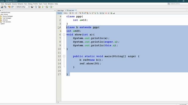188x105 pixels.
Task: Open Profile Project dropdown arrow
Action: click(53, 7)
